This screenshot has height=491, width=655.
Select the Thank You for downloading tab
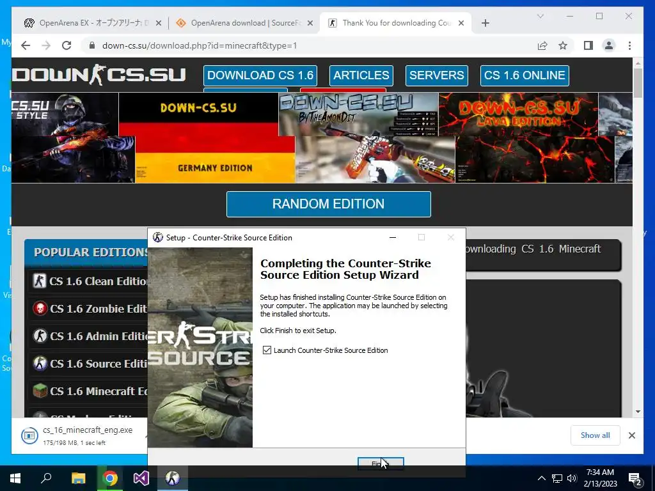pyautogui.click(x=396, y=23)
